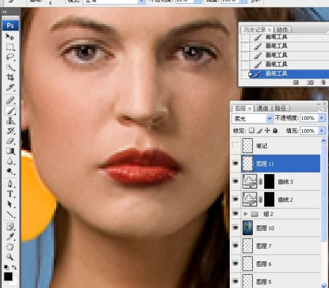Select the Lasso tool
The image size is (329, 288).
10,57
